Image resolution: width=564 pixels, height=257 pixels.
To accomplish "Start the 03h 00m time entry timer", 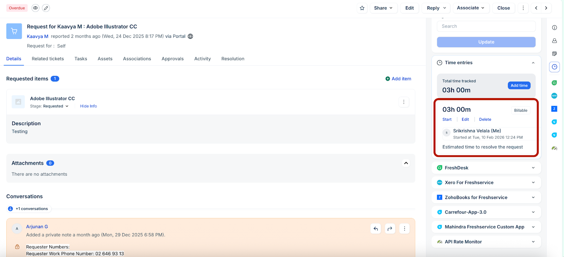I will (447, 120).
